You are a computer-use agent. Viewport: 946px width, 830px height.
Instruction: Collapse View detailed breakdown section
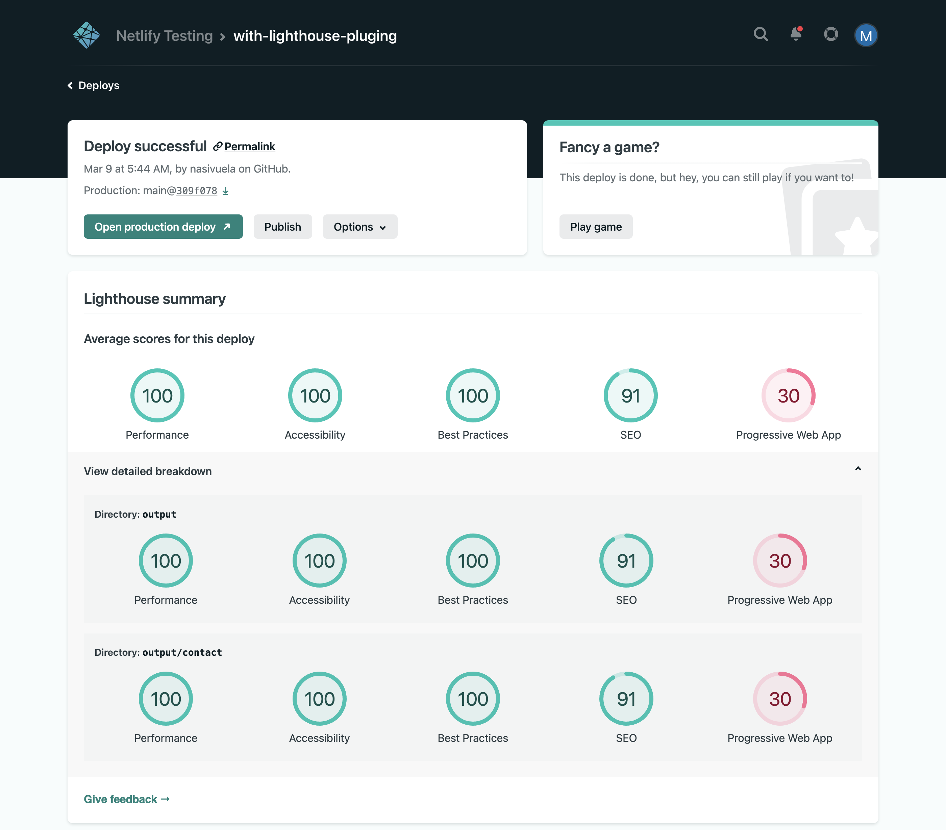[148, 471]
